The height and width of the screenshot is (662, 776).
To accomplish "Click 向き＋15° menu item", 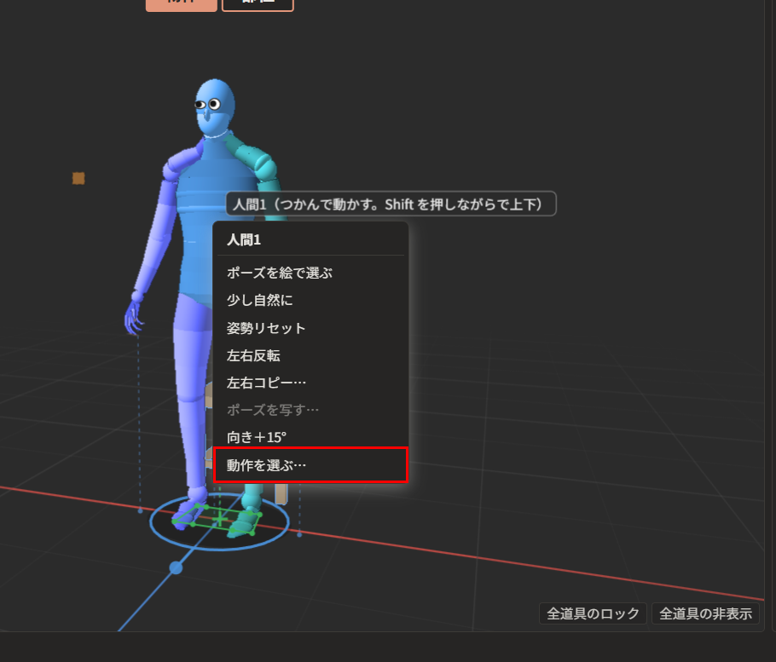I will click(310, 437).
